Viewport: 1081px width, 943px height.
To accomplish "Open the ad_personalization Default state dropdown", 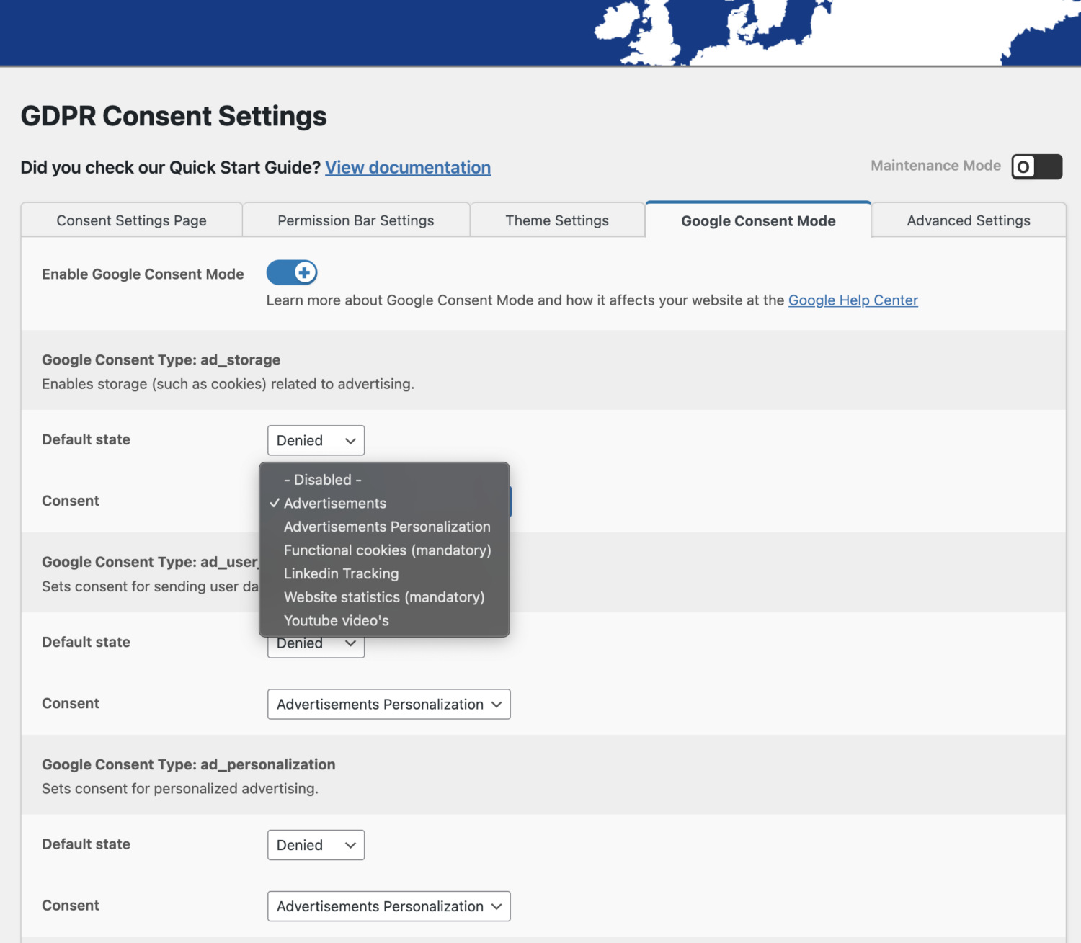I will tap(316, 844).
